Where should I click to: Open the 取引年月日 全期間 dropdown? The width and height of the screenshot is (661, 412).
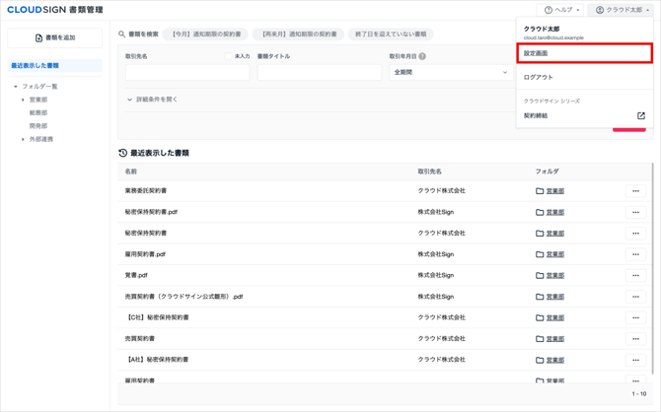tap(451, 73)
